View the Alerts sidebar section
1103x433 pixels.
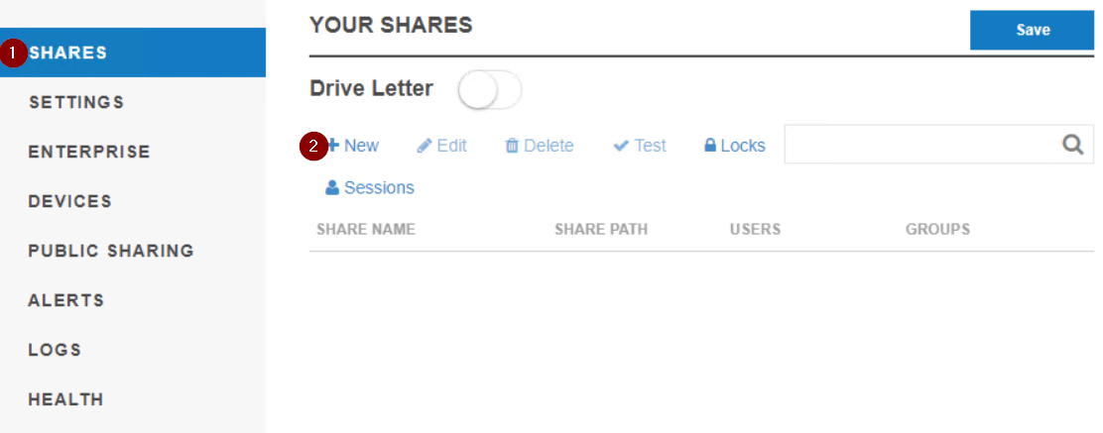pos(66,300)
